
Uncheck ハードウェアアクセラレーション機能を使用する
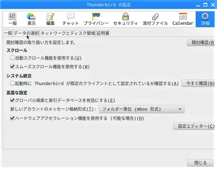coord(12,118)
